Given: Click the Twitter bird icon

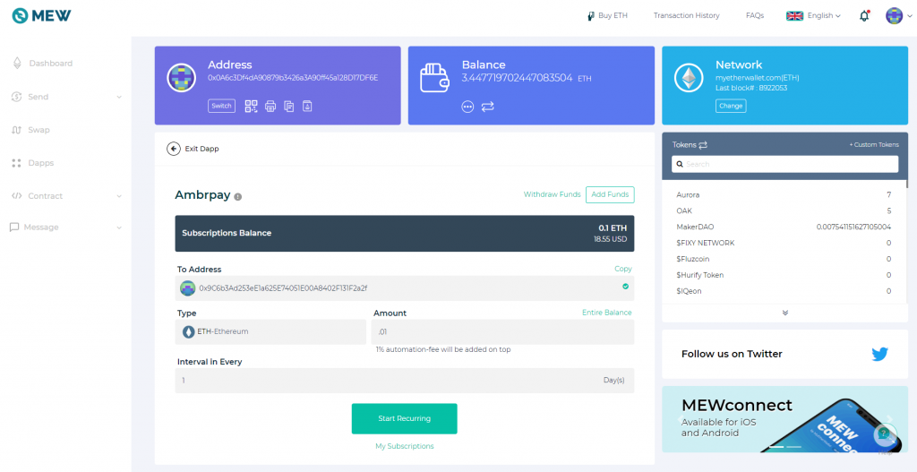Looking at the screenshot, I should [x=879, y=354].
